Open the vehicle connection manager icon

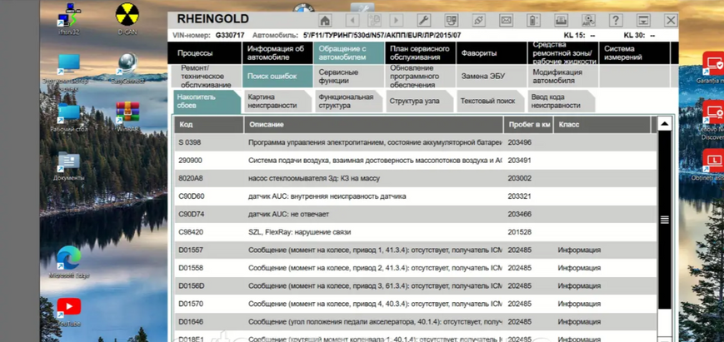coord(451,20)
